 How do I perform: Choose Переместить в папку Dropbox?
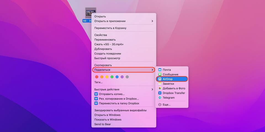click(x=124, y=103)
